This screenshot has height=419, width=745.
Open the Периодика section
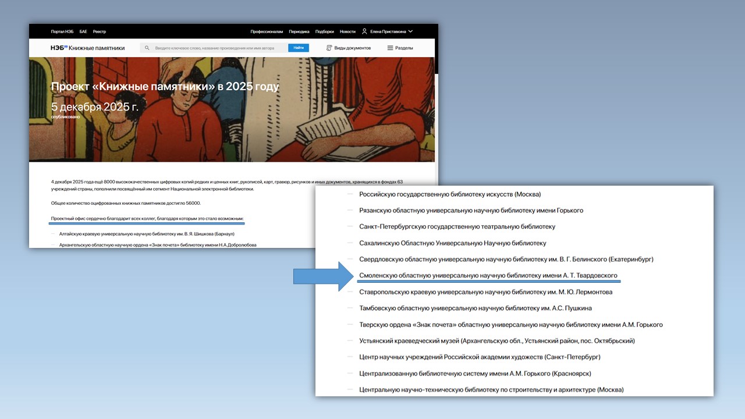point(299,31)
